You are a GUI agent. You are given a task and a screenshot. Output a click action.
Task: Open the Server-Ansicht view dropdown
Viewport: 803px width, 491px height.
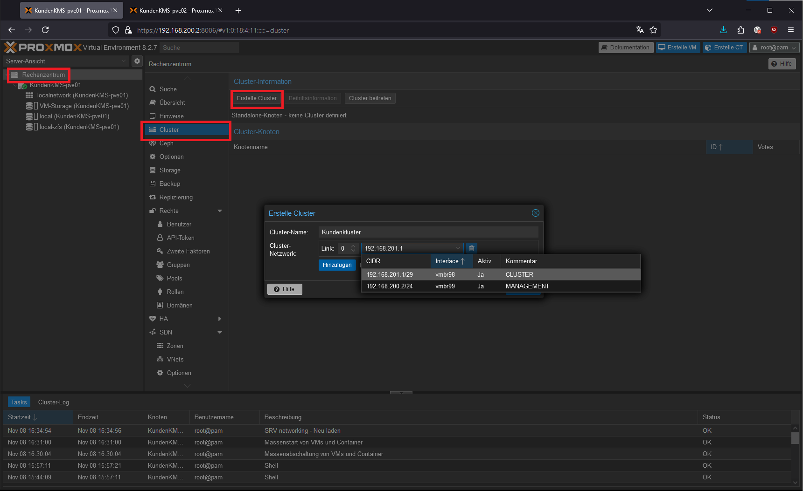pyautogui.click(x=66, y=61)
